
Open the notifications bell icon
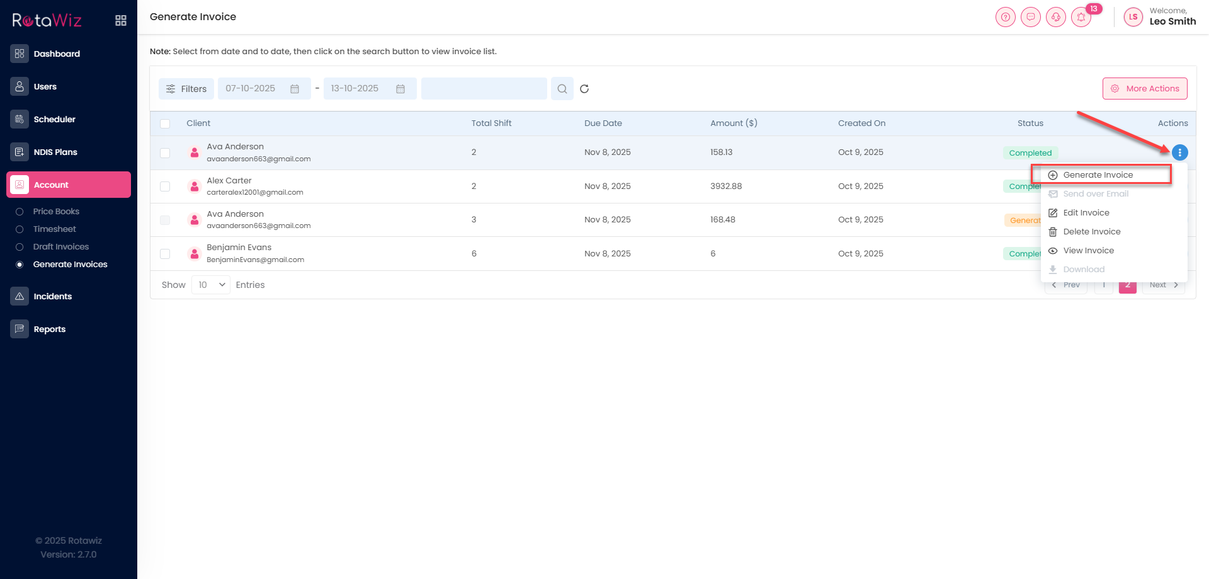click(1081, 18)
